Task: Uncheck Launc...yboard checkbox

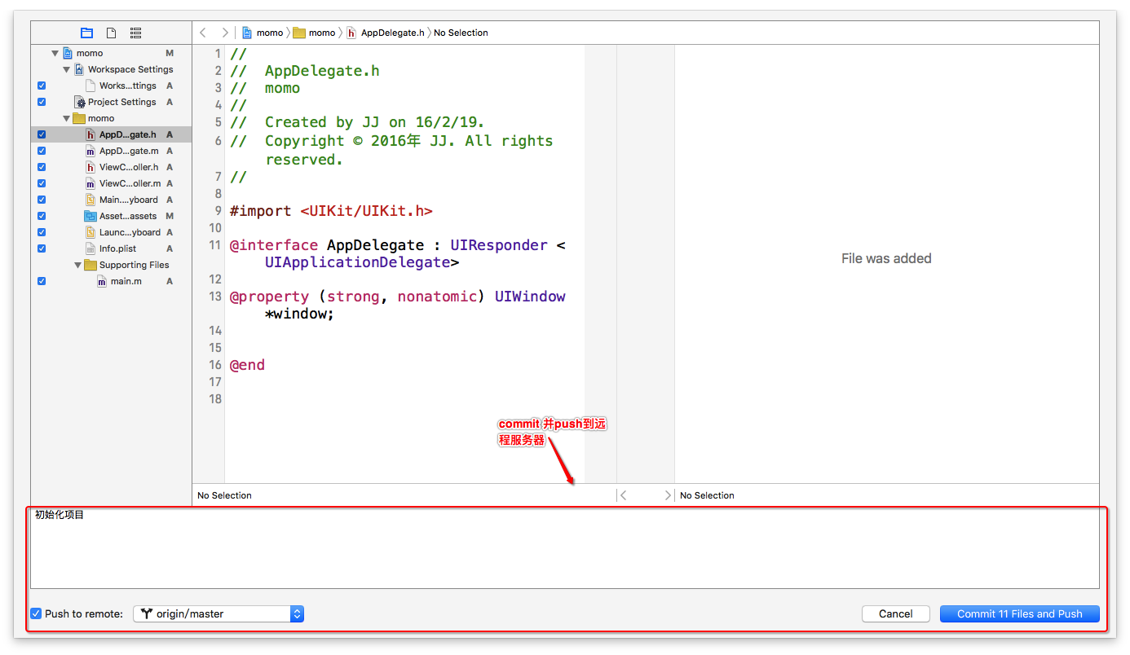Action: point(42,232)
